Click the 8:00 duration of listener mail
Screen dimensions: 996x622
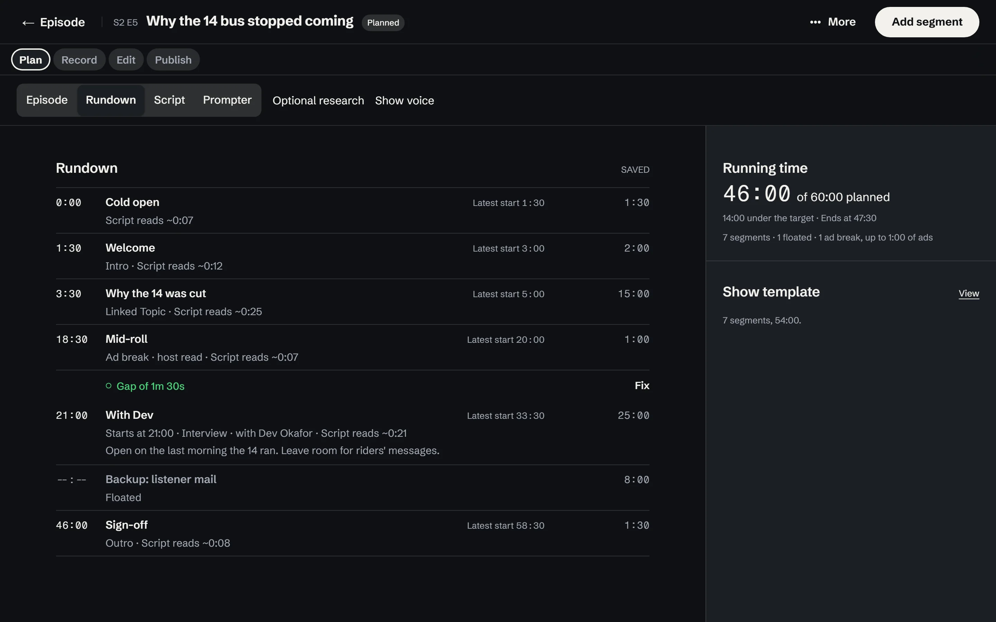(637, 480)
